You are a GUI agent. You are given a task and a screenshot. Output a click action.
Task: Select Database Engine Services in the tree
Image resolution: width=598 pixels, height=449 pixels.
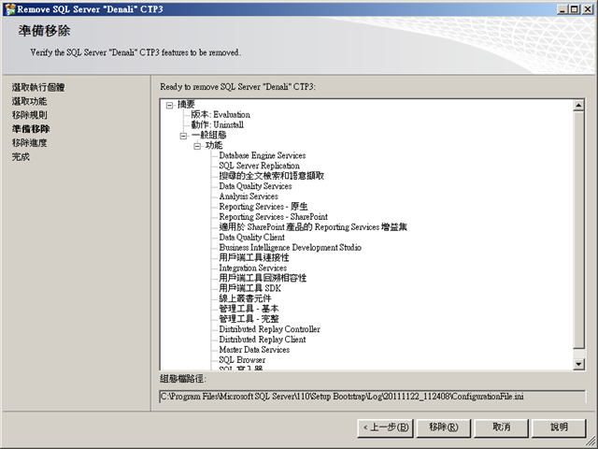click(263, 156)
